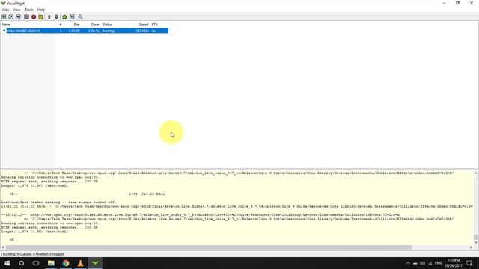
Task: Open Google Chrome from the taskbar
Action: (66, 263)
